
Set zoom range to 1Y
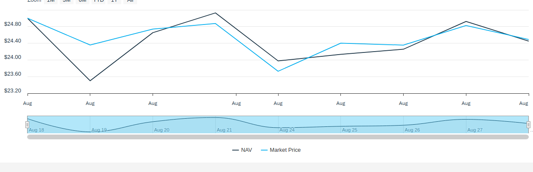pyautogui.click(x=114, y=1)
